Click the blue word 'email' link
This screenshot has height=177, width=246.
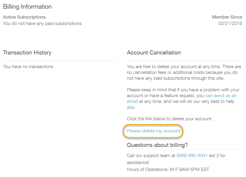click(132, 101)
